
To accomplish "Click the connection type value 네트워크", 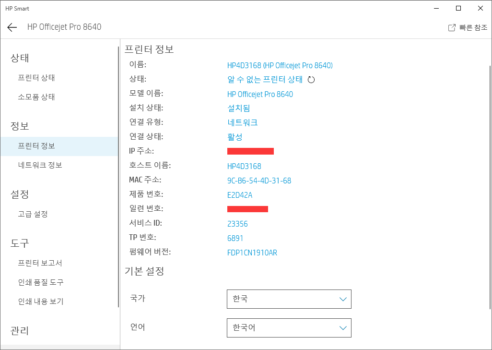I will pyautogui.click(x=243, y=122).
